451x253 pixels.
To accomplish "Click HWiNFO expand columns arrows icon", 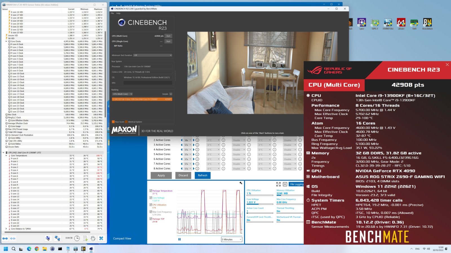I will (5, 238).
